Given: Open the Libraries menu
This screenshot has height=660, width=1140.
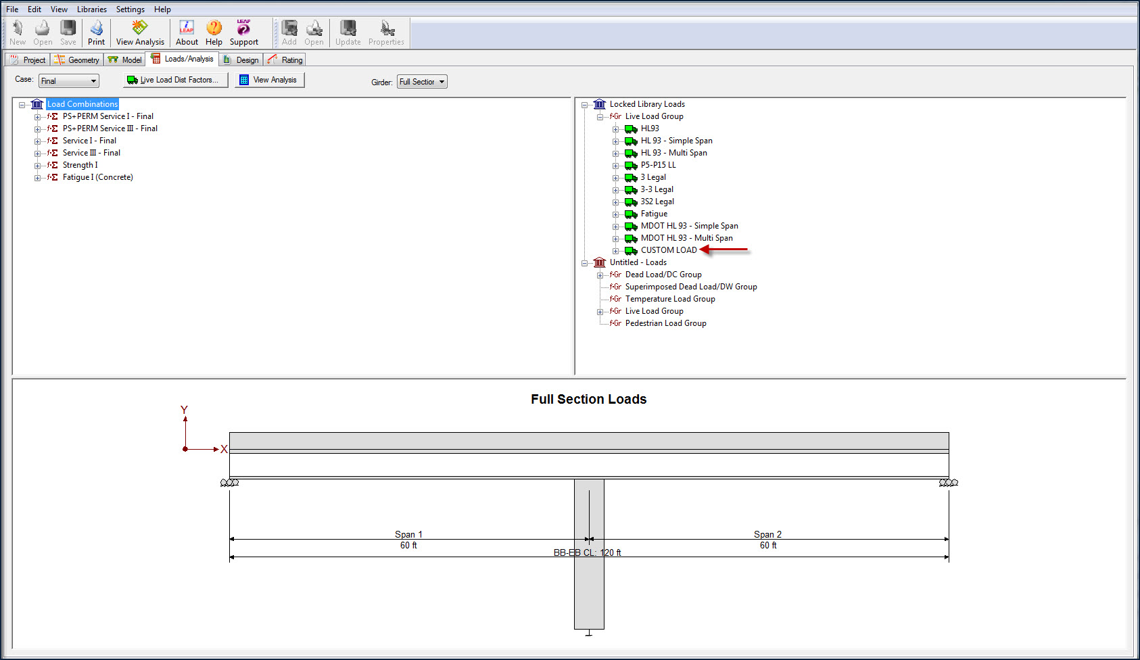Looking at the screenshot, I should (x=92, y=9).
